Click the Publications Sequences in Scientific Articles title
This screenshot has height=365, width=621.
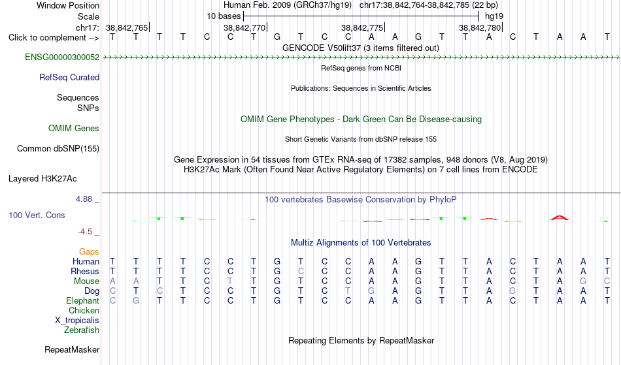click(x=361, y=88)
